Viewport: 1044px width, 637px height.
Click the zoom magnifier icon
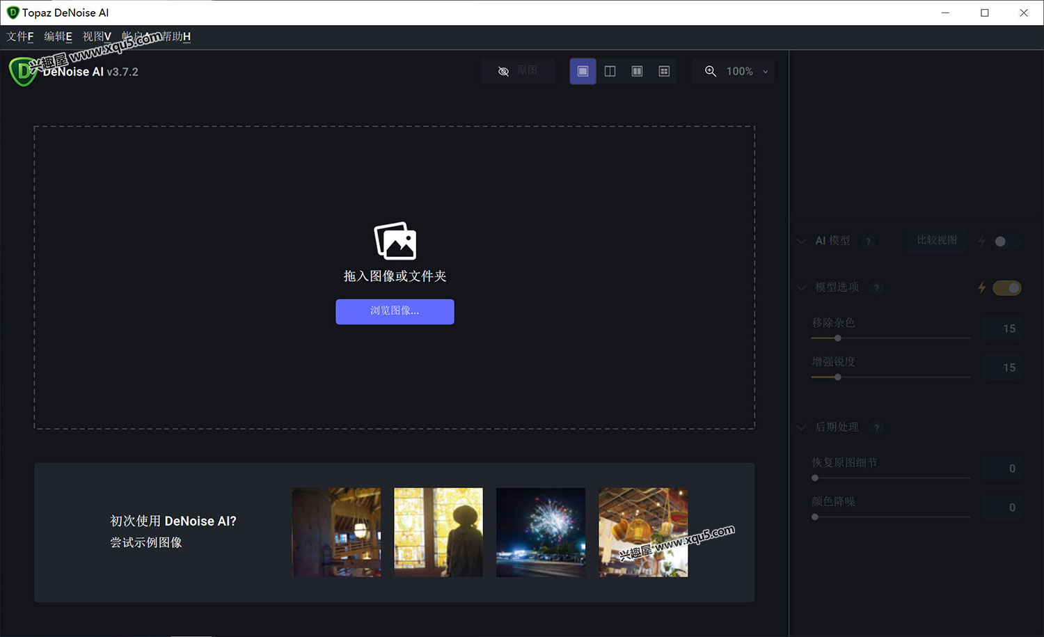coord(711,71)
